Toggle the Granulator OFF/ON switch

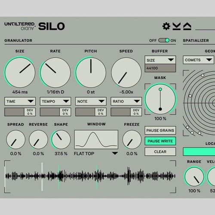[164, 40]
